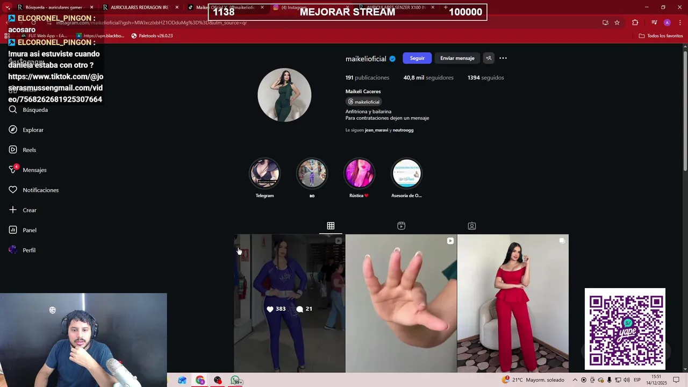Screen dimensions: 688x387
Task: Open browser three-dot menu
Action: click(679, 23)
